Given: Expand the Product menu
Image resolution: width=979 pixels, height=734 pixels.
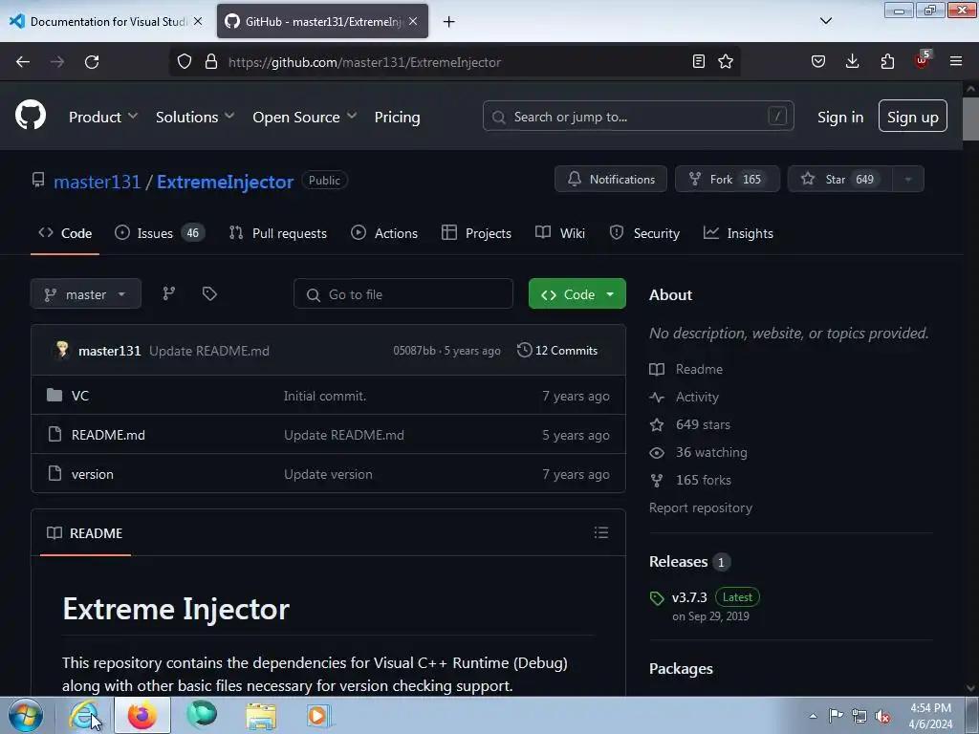Looking at the screenshot, I should 103,117.
